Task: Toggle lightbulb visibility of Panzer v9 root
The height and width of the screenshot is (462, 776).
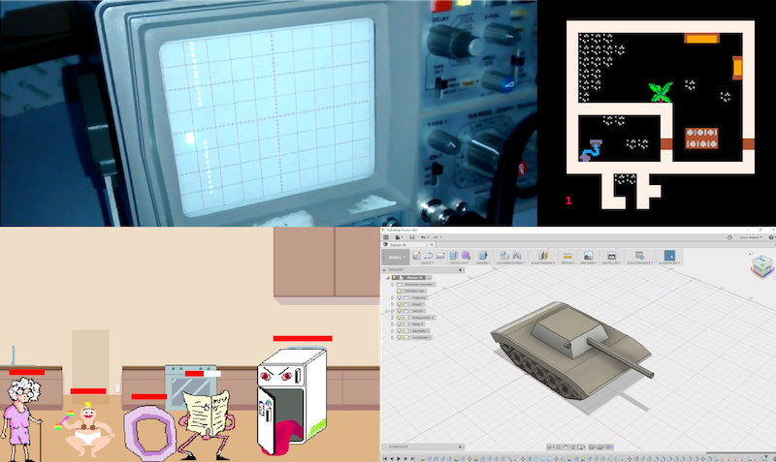Action: pyautogui.click(x=395, y=278)
